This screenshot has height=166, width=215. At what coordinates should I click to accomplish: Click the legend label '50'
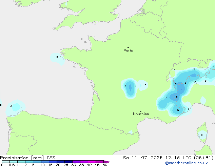105,165
